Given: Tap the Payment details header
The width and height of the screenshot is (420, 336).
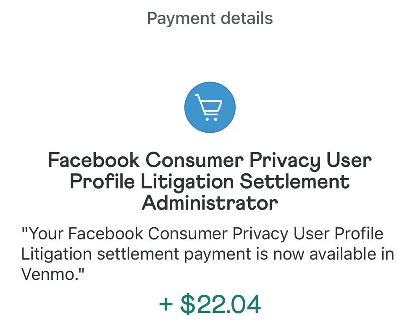Looking at the screenshot, I should tap(210, 18).
